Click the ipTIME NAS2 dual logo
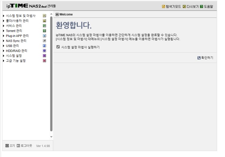 point(31,6)
